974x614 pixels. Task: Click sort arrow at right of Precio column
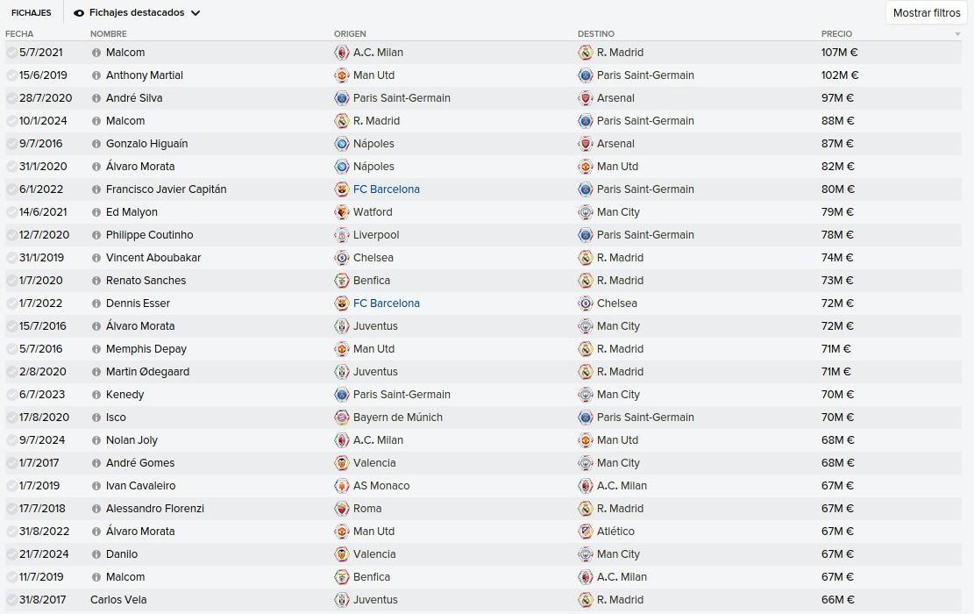957,34
